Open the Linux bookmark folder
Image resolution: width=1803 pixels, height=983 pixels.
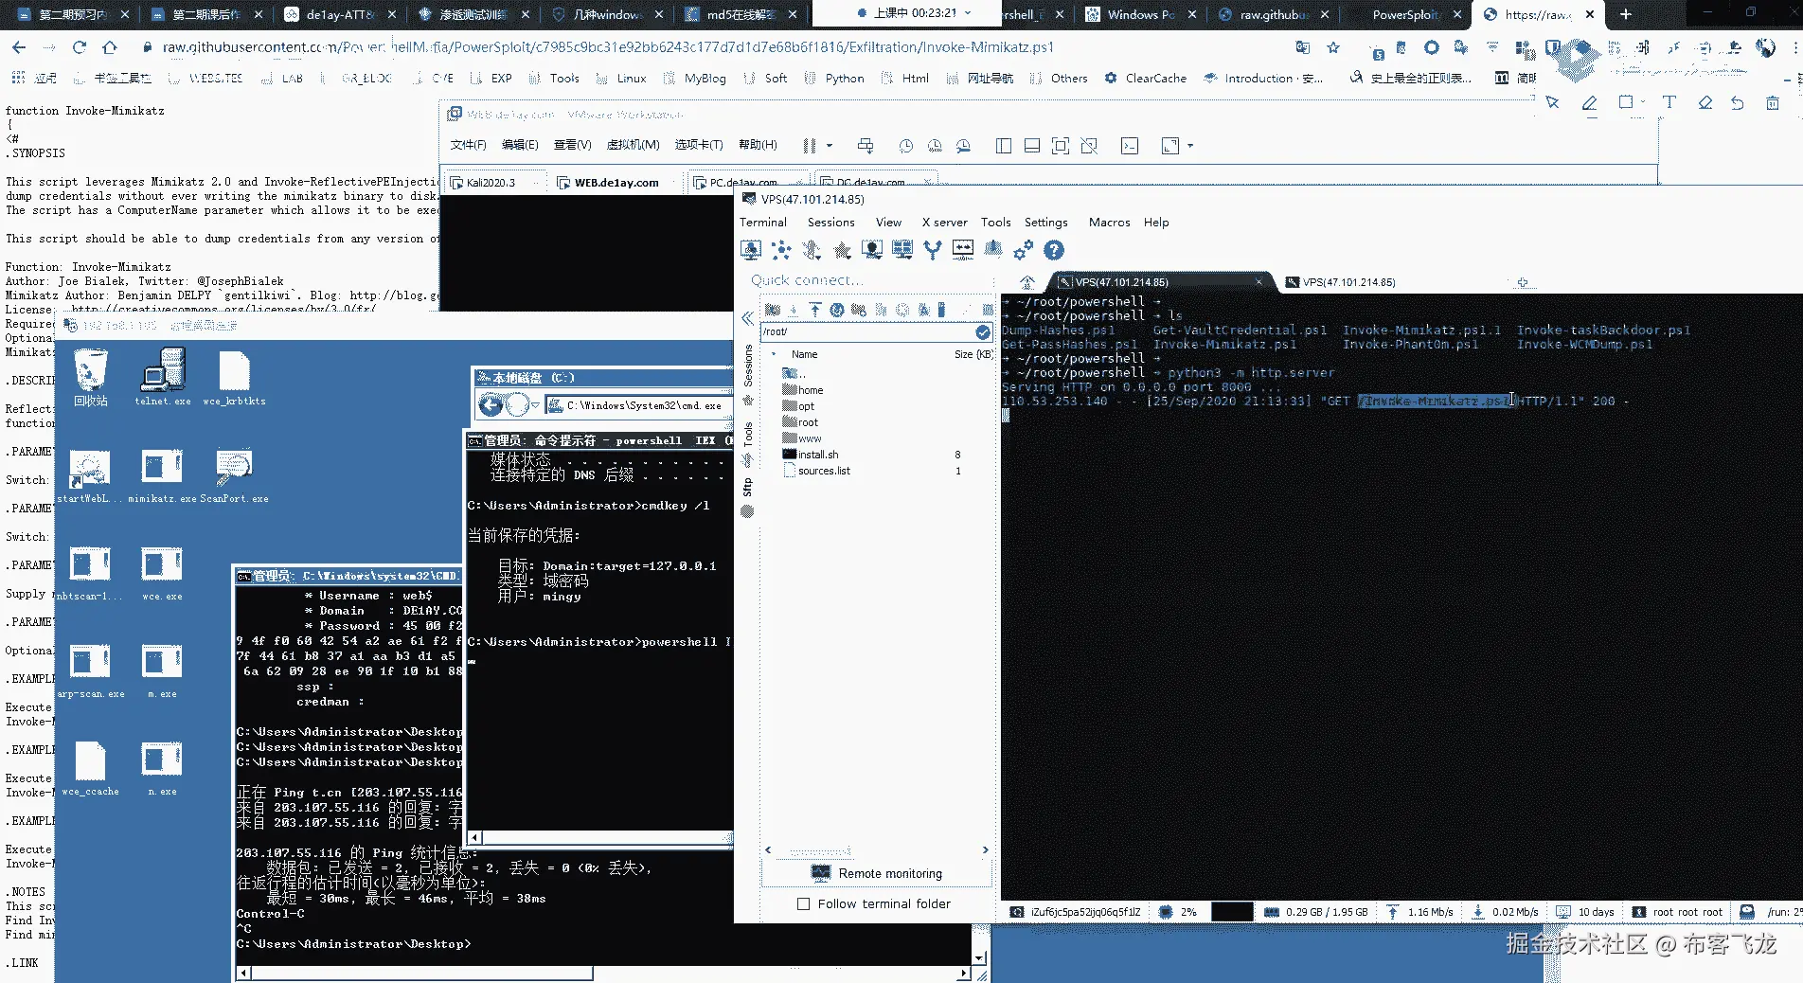point(620,79)
